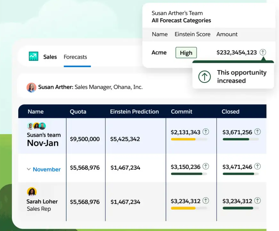Sort by Einstein Score column header

pos(192,34)
